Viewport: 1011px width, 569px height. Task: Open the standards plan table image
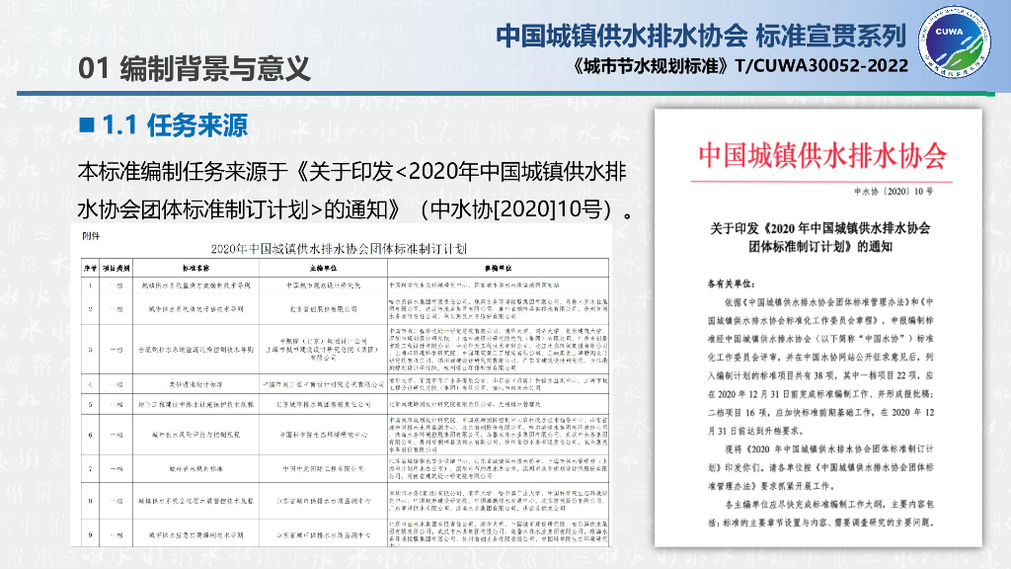click(342, 385)
